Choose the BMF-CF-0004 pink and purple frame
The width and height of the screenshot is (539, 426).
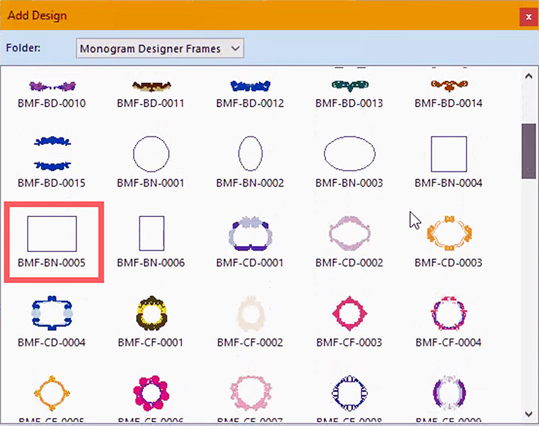pyautogui.click(x=449, y=313)
